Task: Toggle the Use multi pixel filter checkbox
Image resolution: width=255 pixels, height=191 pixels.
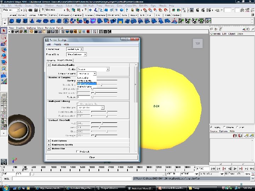Action: pos(78,103)
